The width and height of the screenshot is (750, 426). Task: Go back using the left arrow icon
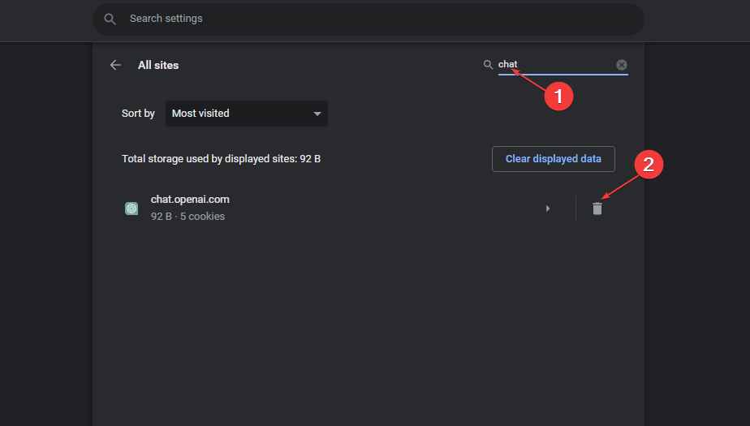click(115, 65)
